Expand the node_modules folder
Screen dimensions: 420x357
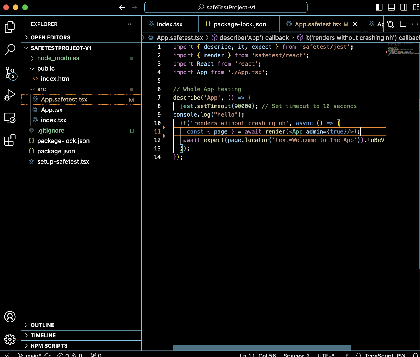(81, 58)
